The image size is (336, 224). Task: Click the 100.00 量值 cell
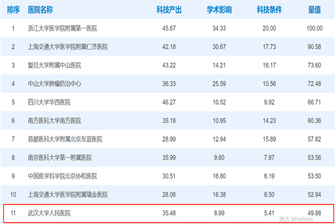pyautogui.click(x=314, y=29)
